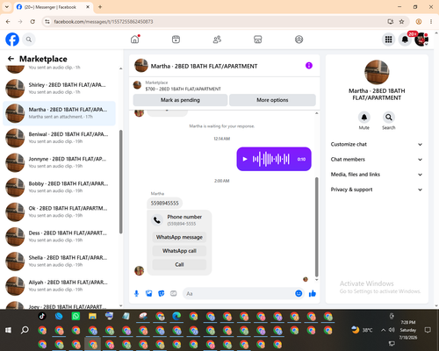Go back using the Marketplace arrow
The image size is (439, 351).
click(11, 59)
